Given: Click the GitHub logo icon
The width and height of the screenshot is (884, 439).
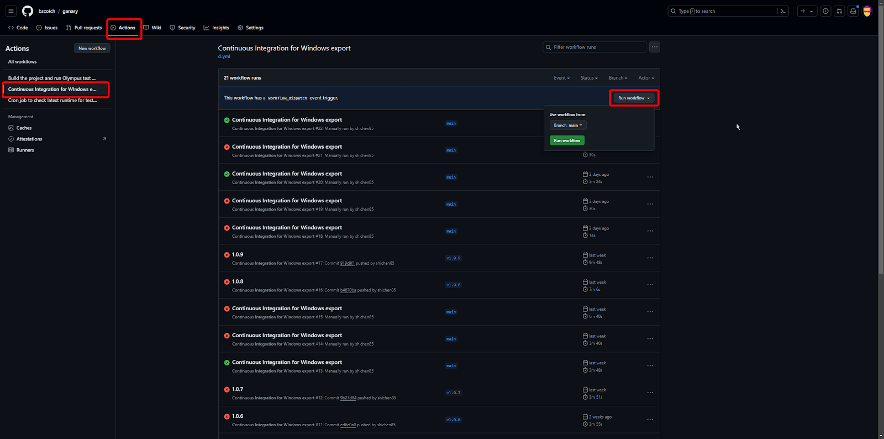Looking at the screenshot, I should (28, 11).
